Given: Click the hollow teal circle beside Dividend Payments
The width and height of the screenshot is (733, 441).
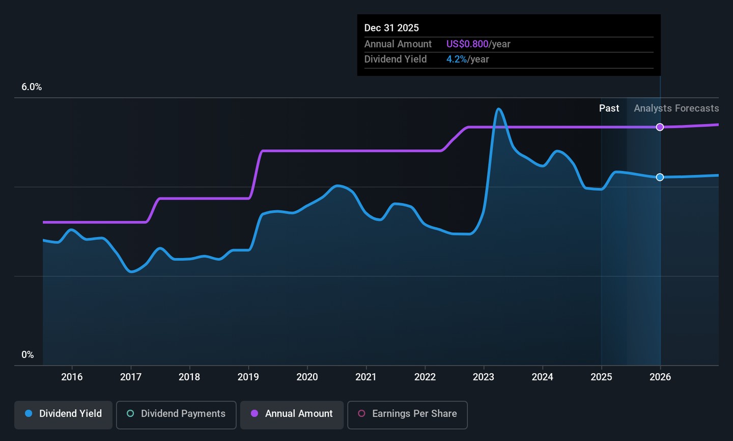Looking at the screenshot, I should (130, 414).
